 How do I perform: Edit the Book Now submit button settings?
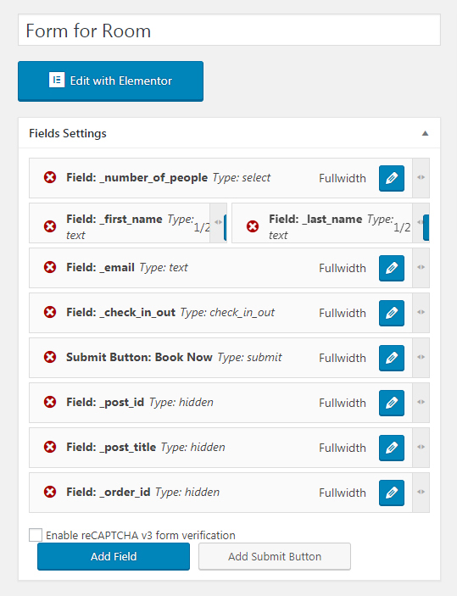coord(392,358)
